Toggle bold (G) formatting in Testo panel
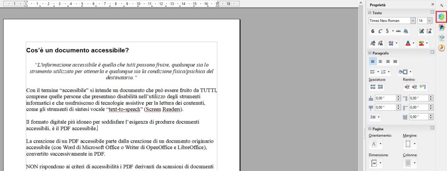 tap(372, 31)
